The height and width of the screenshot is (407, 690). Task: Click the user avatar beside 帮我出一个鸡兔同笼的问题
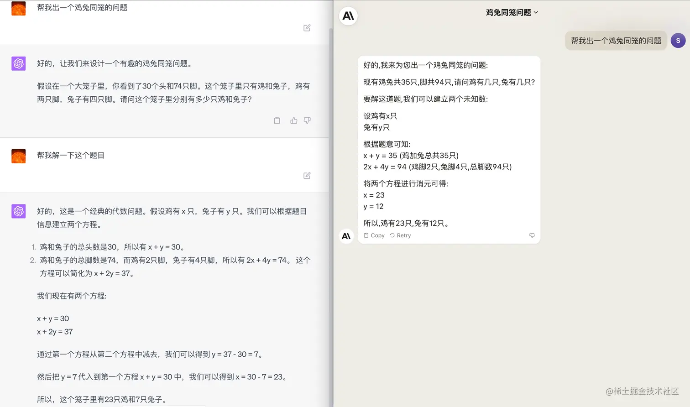19,8
